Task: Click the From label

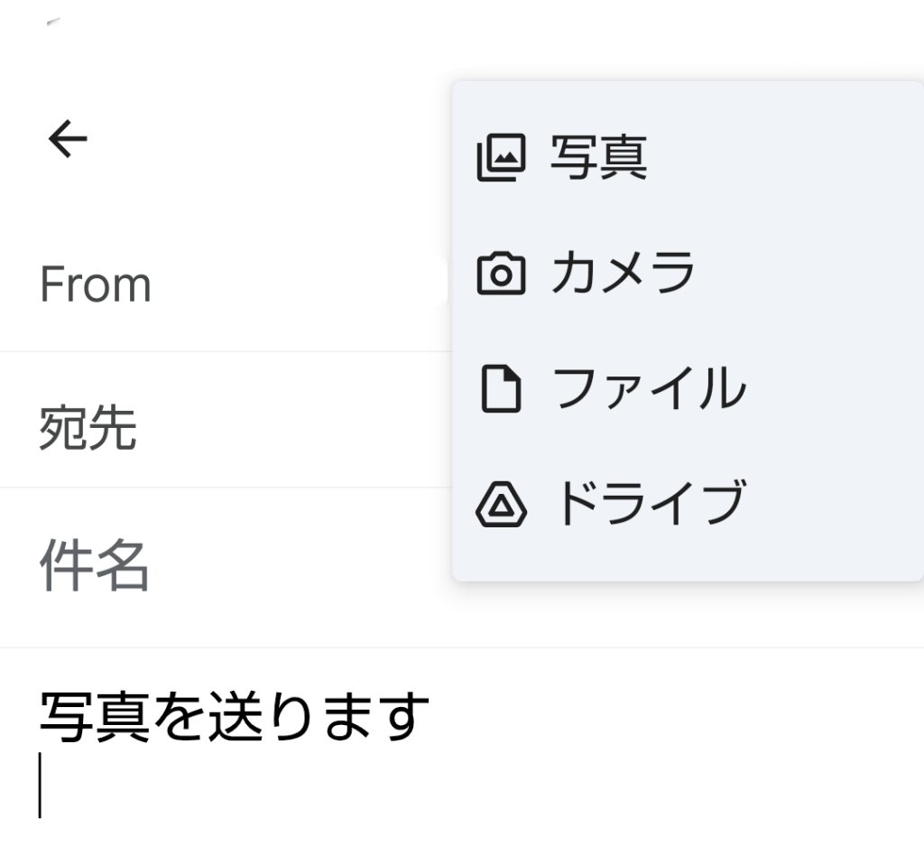Action: point(95,285)
